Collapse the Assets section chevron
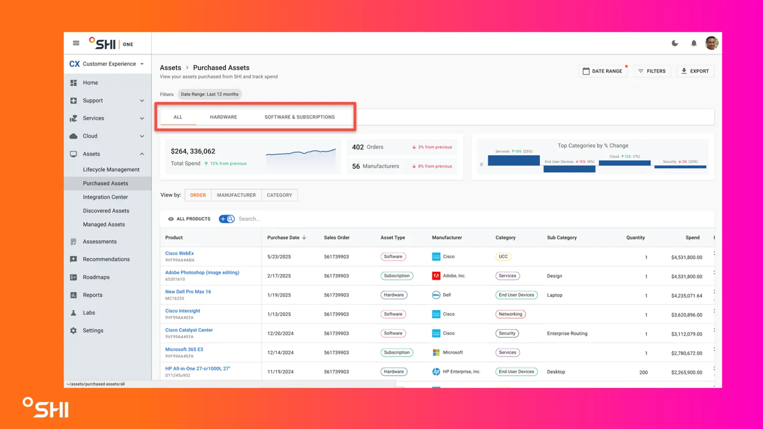Screen dimensions: 763x429 tap(142, 154)
